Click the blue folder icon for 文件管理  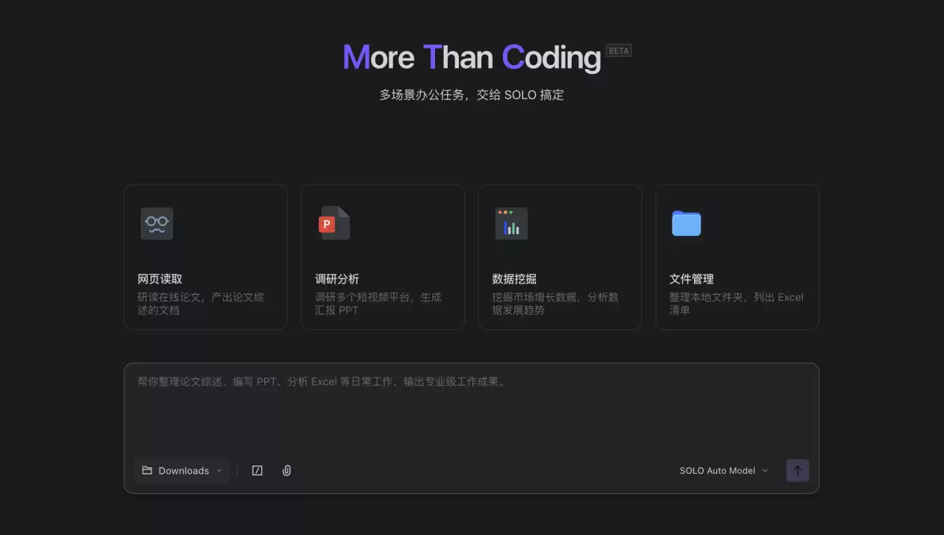[x=686, y=223]
